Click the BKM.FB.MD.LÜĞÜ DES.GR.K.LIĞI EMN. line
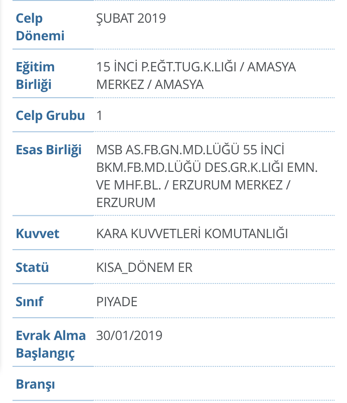 coord(207,167)
